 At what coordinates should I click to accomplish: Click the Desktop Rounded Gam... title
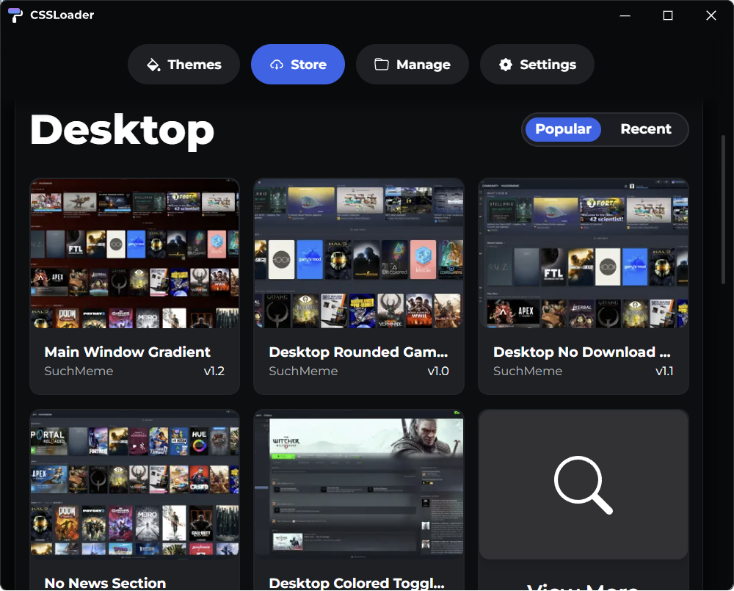click(359, 352)
